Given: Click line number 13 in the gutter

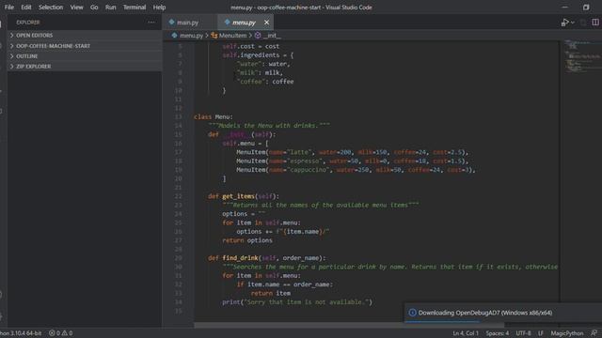Looking at the screenshot, I should click(178, 116).
